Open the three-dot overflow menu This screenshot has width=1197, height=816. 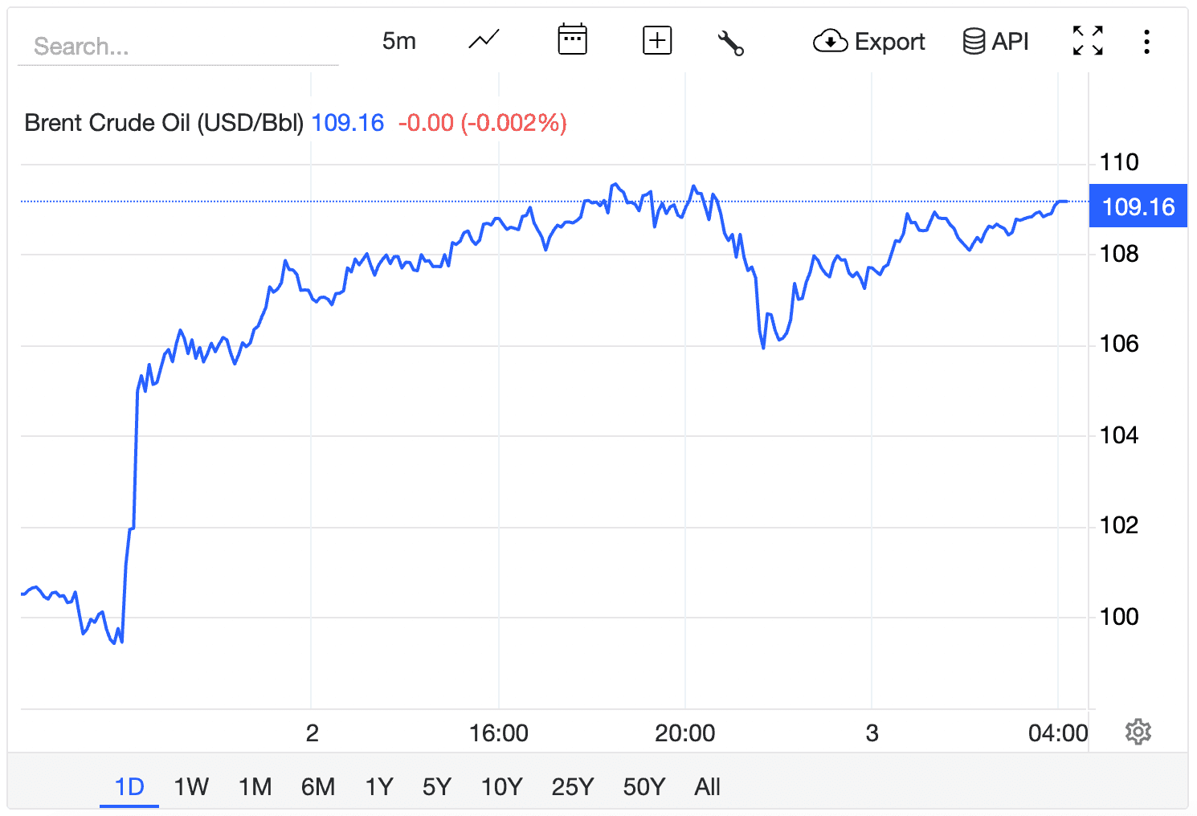[1146, 41]
